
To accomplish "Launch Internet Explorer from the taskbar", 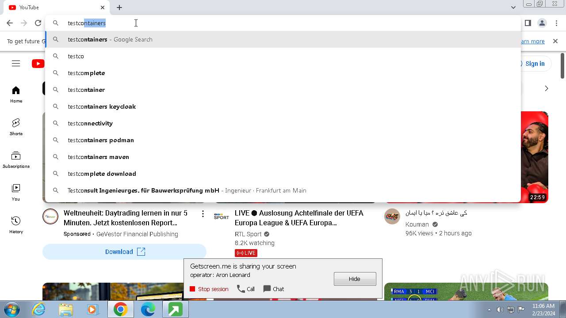I will [x=39, y=310].
